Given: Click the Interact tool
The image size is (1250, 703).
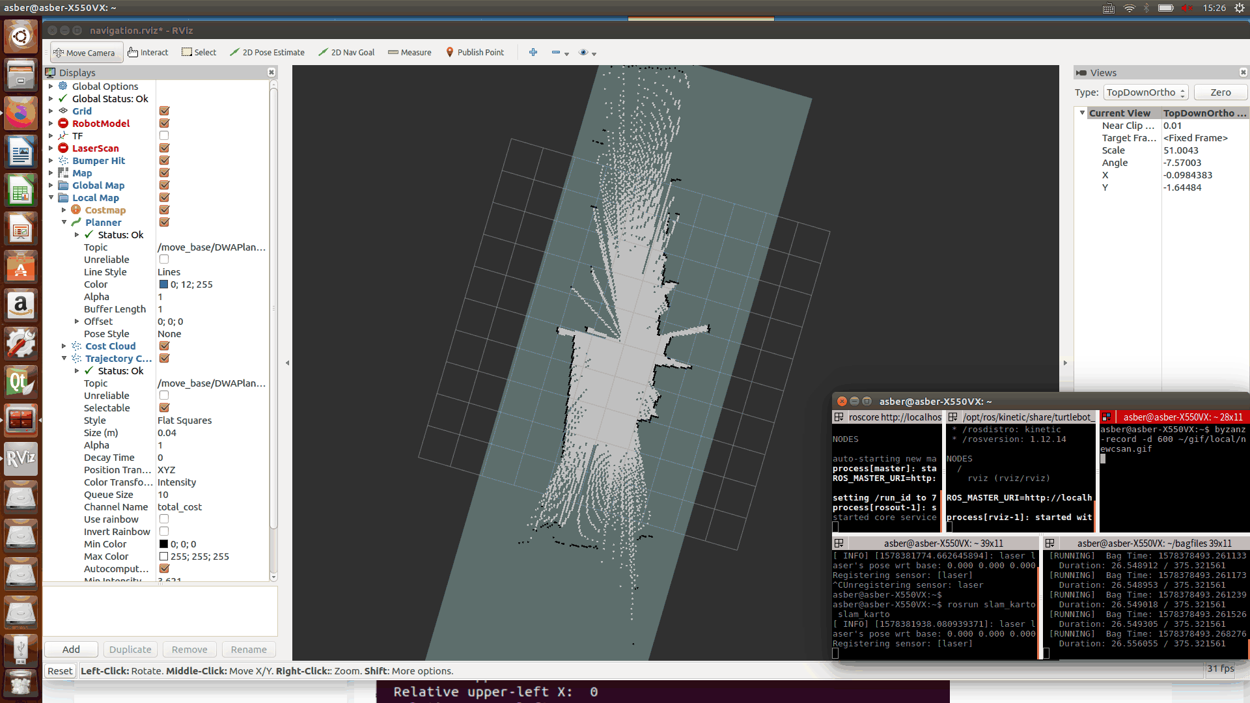Looking at the screenshot, I should pos(148,52).
